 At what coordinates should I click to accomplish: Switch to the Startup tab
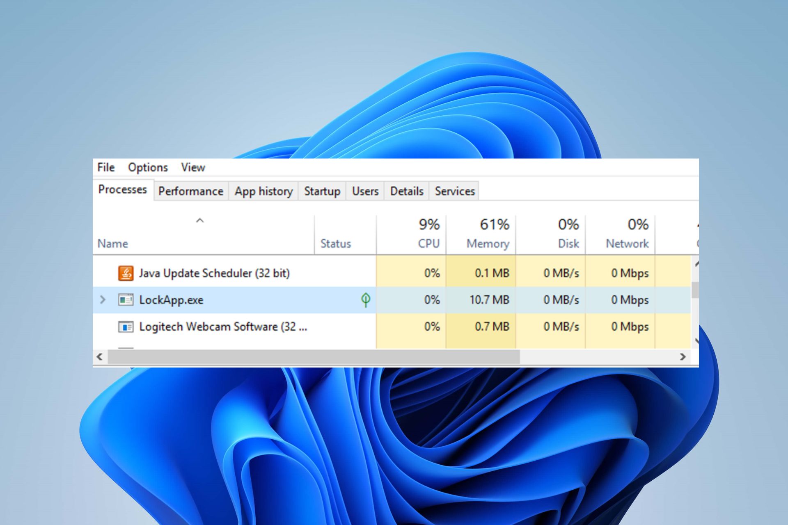(322, 191)
